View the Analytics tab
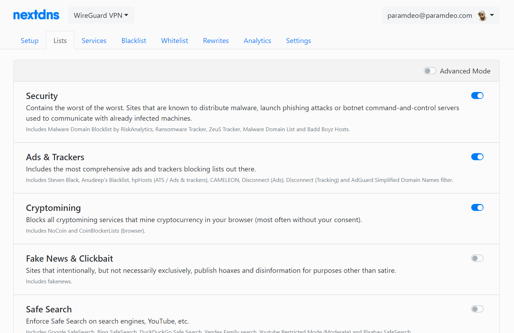Screen dimensions: 514x333 pyautogui.click(x=257, y=41)
